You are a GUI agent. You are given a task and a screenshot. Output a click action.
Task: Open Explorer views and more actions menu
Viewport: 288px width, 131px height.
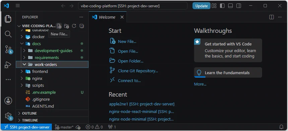coord(81,17)
